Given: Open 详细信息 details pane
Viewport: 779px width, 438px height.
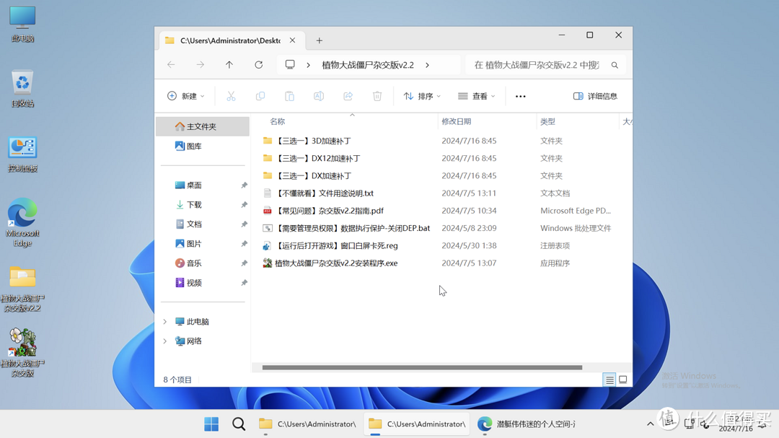Looking at the screenshot, I should (x=595, y=95).
